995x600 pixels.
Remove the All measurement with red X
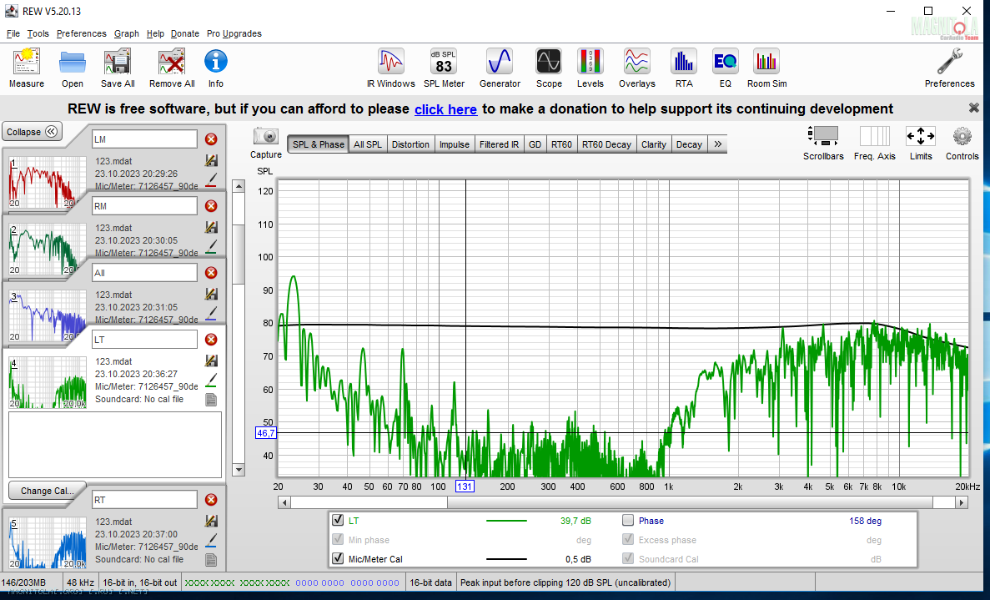click(211, 272)
